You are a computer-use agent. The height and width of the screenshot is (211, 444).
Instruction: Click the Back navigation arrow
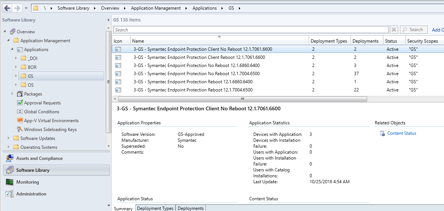(x=7, y=8)
